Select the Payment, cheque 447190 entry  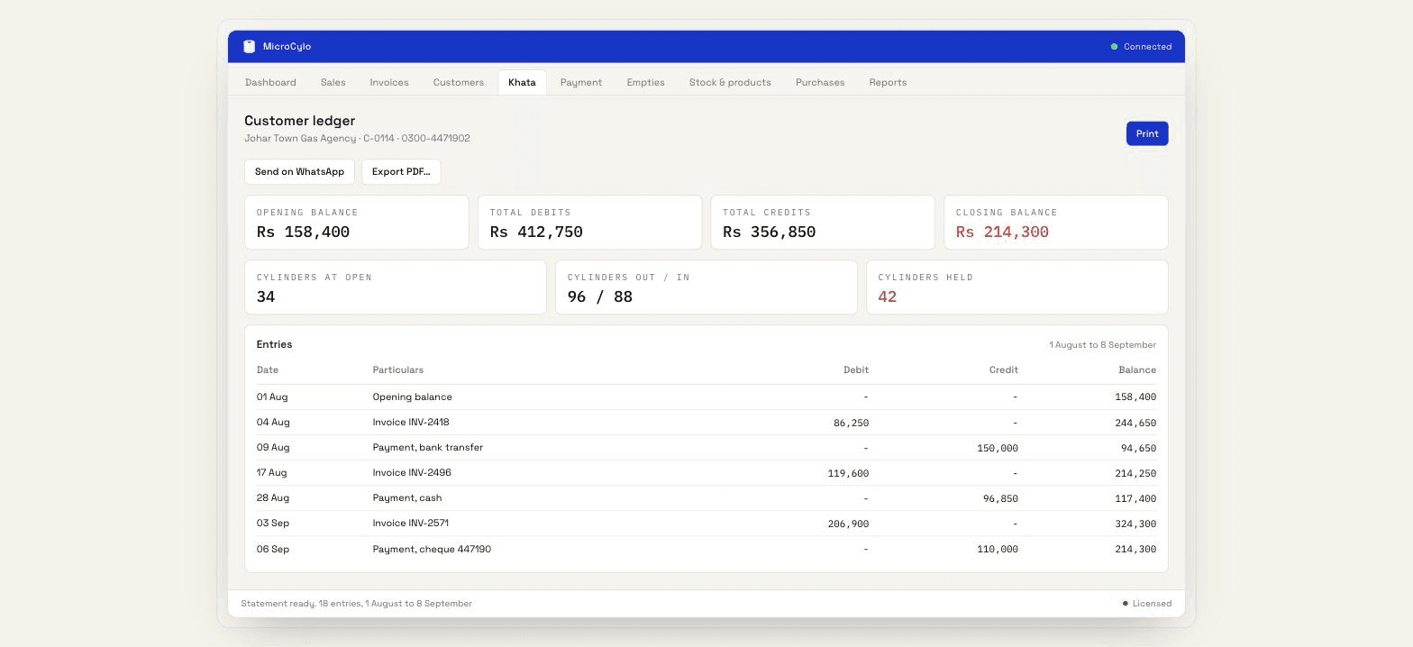coord(706,549)
